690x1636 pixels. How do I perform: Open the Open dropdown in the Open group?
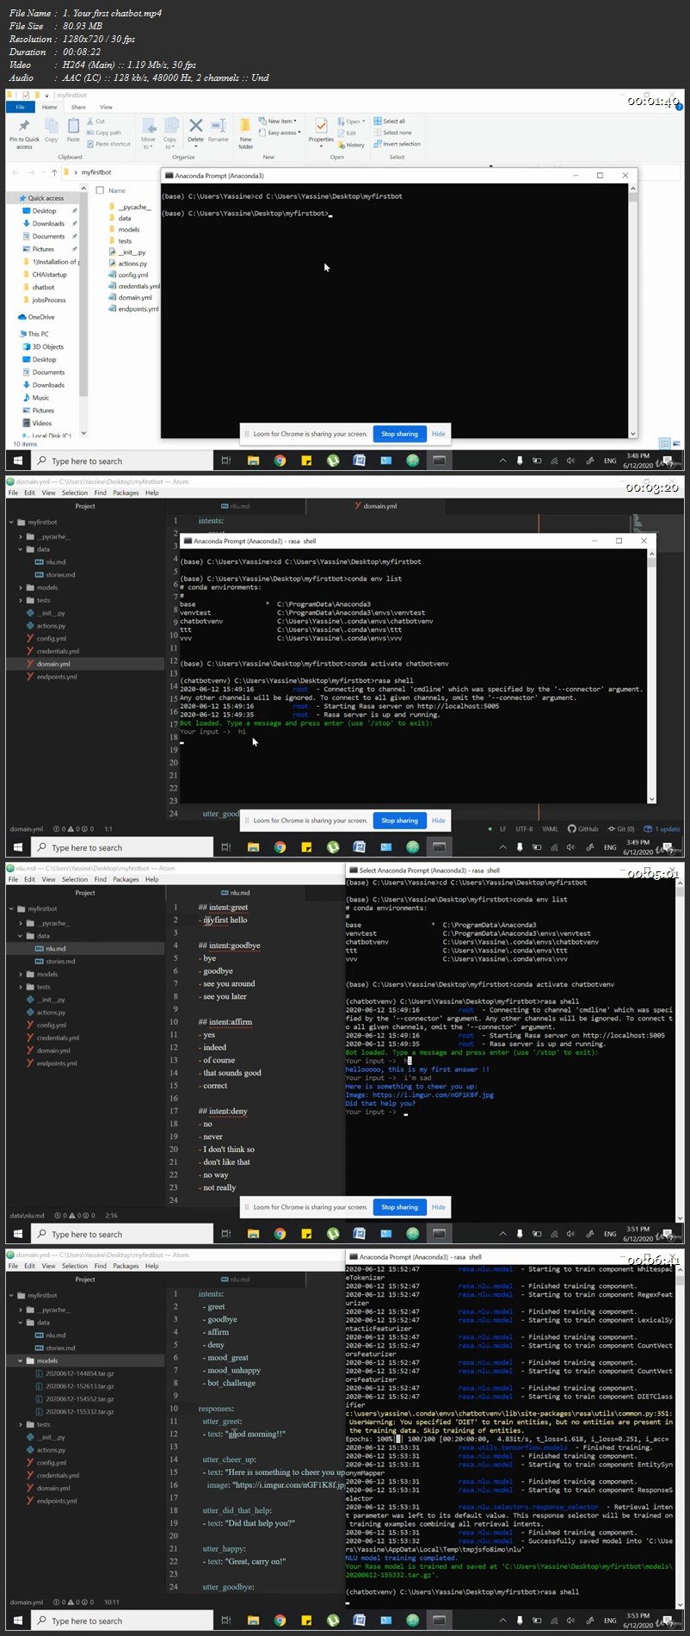tap(352, 121)
